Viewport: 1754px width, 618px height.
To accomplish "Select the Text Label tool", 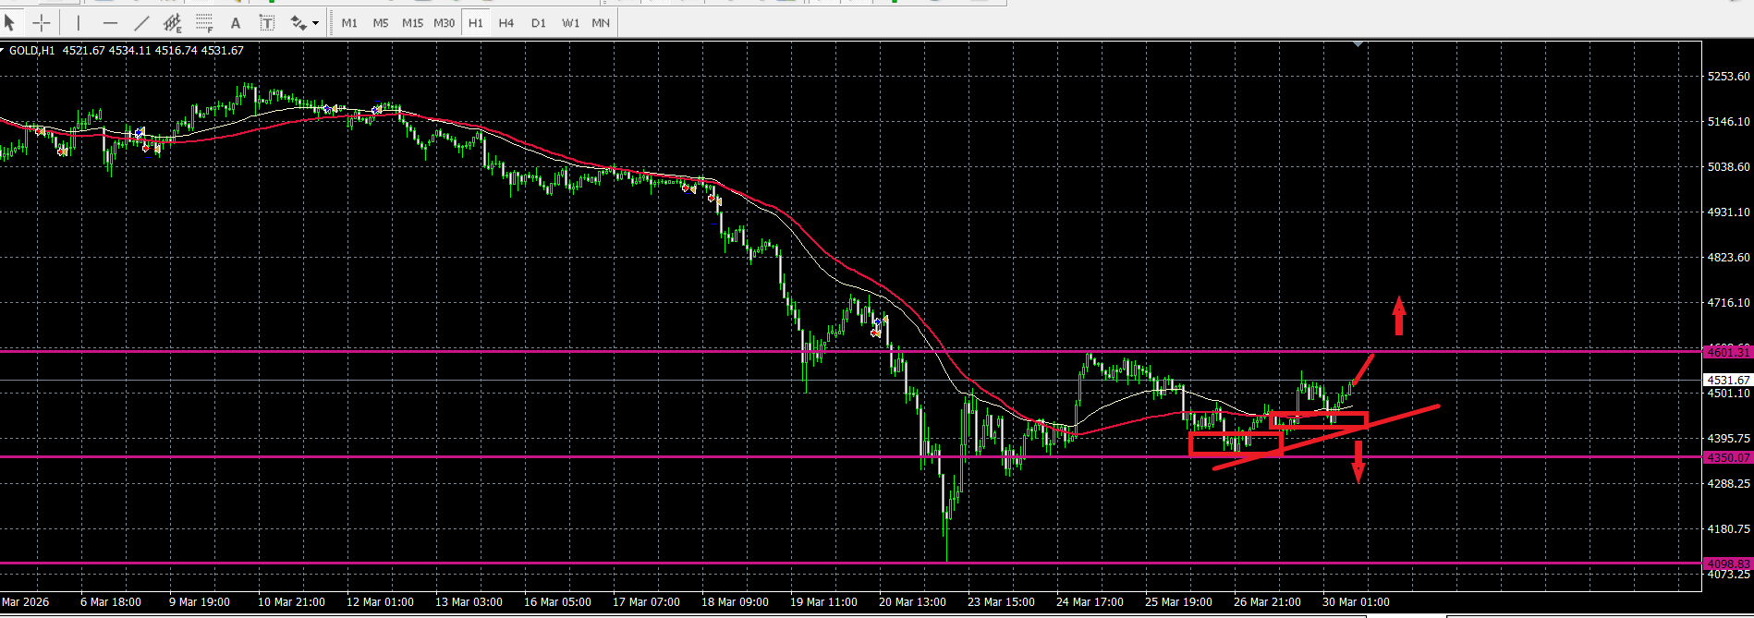I will (x=266, y=23).
